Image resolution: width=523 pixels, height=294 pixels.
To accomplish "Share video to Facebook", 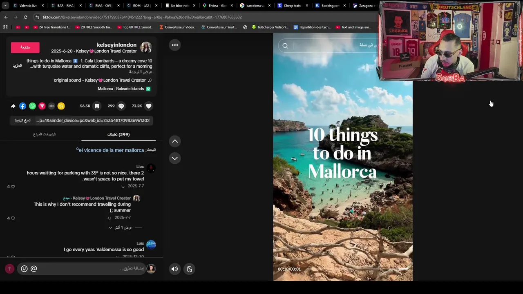I will coord(23,106).
